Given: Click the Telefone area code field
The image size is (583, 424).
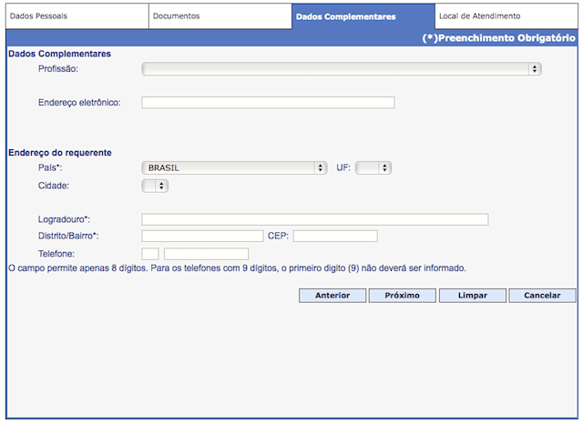Looking at the screenshot, I should [150, 254].
